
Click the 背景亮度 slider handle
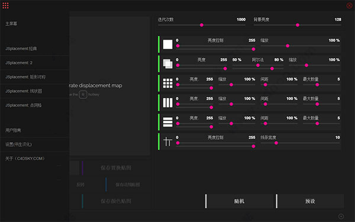coord(298,25)
